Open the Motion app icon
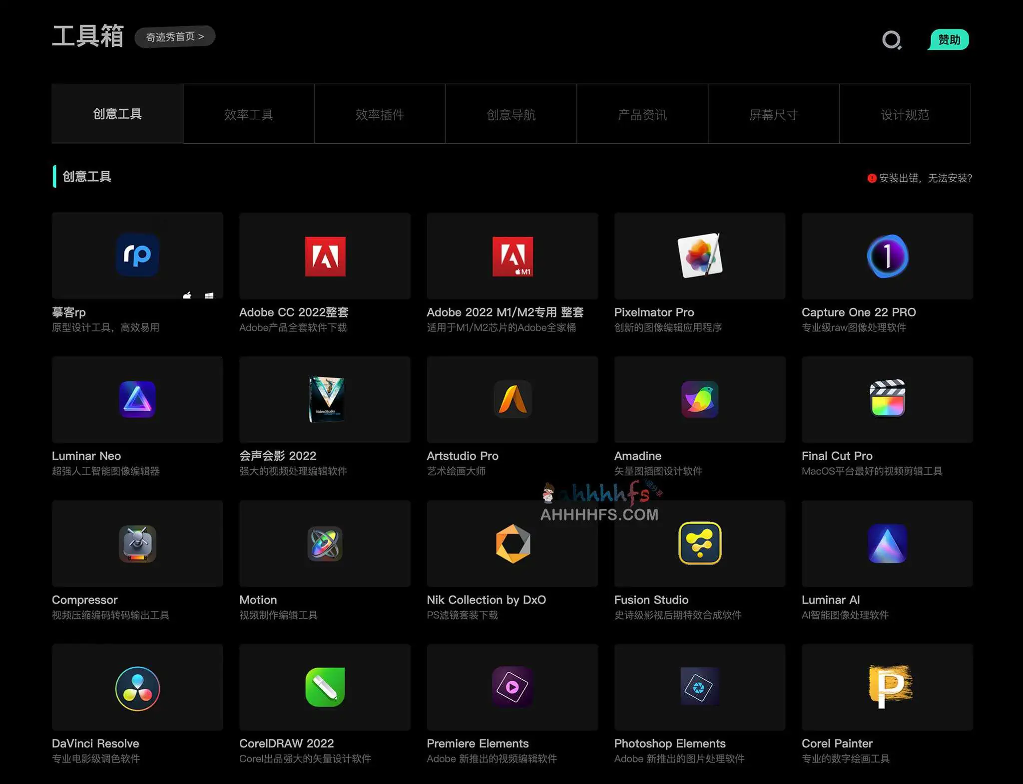Image resolution: width=1023 pixels, height=784 pixels. (325, 543)
